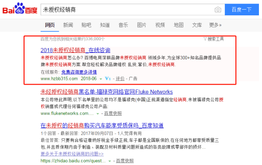262x165 pixels.
Task: Expand arrow next to hzbb315.com 2018-06
Action: click(x=101, y=79)
